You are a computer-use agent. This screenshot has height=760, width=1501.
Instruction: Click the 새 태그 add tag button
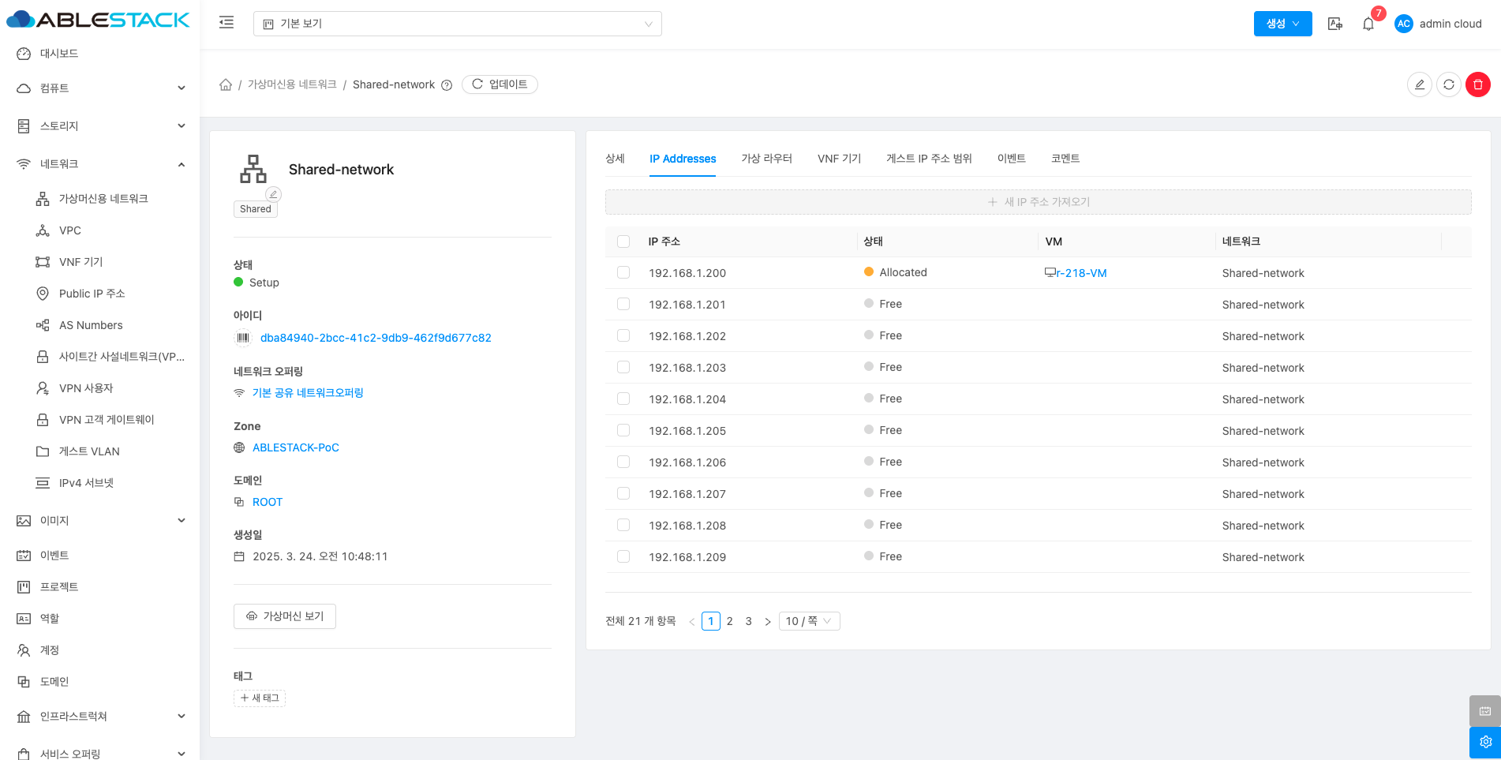coord(260,698)
